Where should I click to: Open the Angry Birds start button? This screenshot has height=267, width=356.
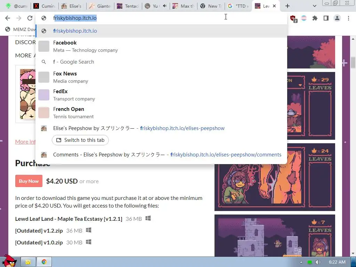click(9, 261)
